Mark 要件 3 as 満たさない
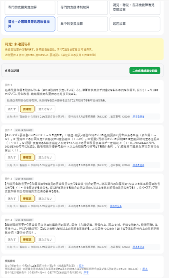The width and height of the screenshot is (169, 278). (46, 199)
